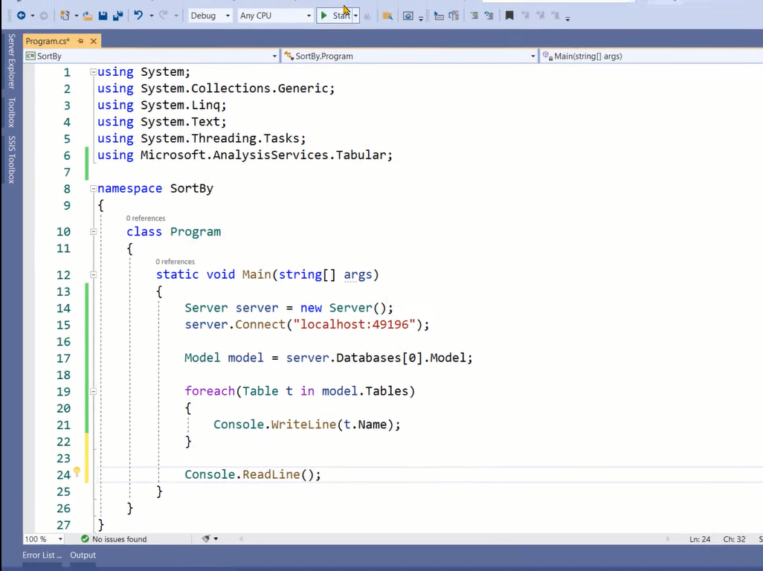Collapse the using directives block

[x=93, y=72]
